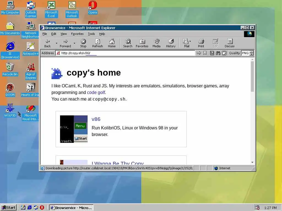Open the File menu
The image size is (282, 211).
click(45, 34)
